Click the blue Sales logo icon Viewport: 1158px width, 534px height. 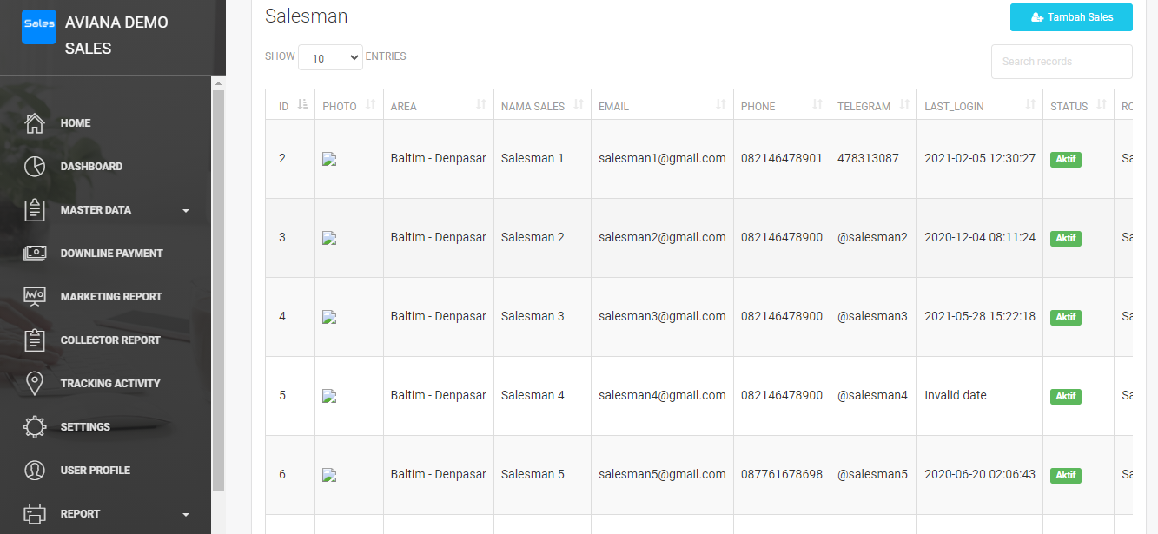[39, 27]
